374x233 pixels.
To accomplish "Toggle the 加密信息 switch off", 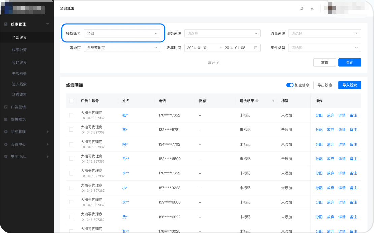I will point(290,85).
